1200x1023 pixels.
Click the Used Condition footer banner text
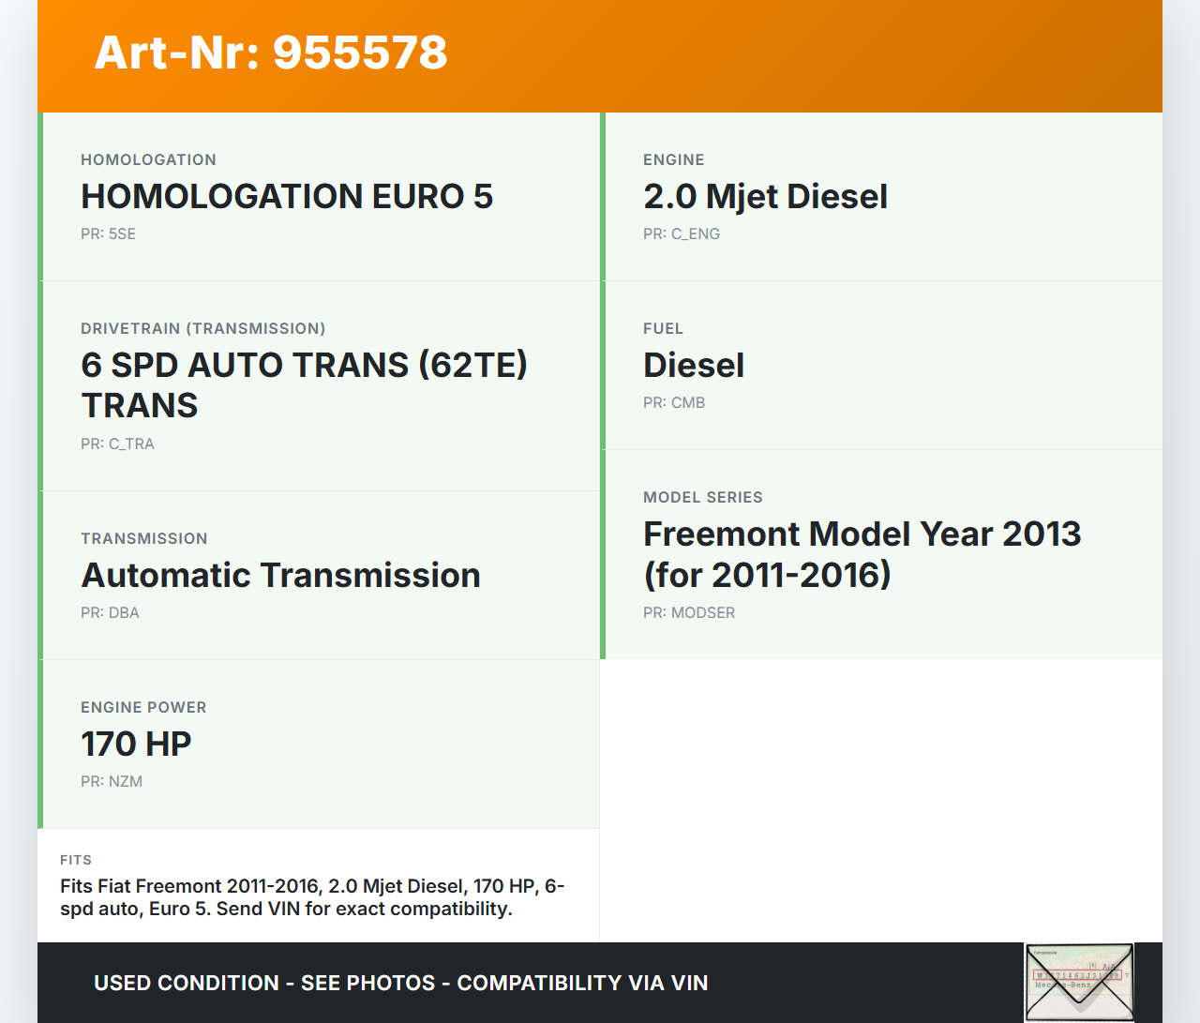point(400,983)
